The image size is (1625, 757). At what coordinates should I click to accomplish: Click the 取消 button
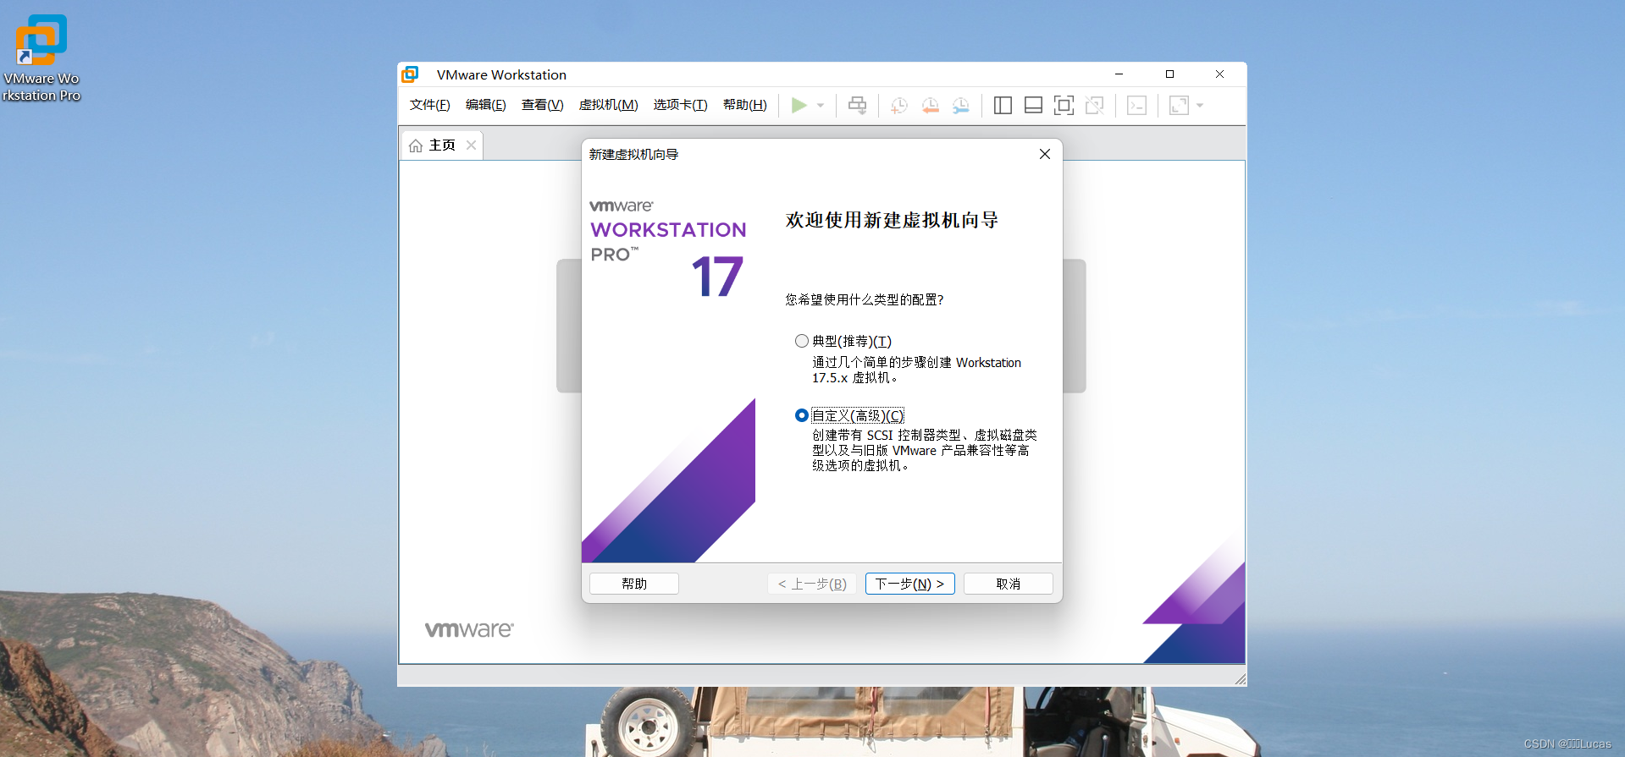[x=1008, y=584]
